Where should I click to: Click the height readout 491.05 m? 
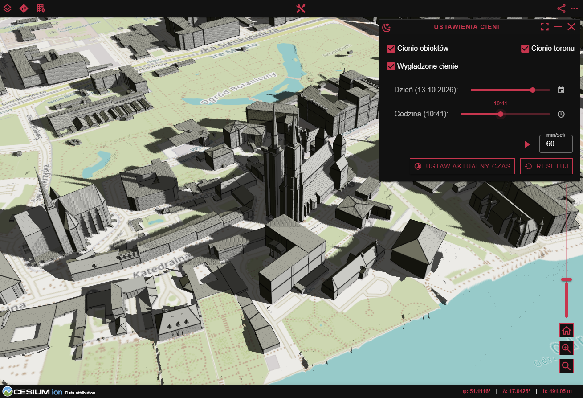[x=557, y=391]
